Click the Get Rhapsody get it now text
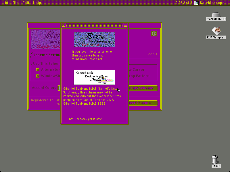Viewport: 230px width, 172px height. pyautogui.click(x=86, y=119)
